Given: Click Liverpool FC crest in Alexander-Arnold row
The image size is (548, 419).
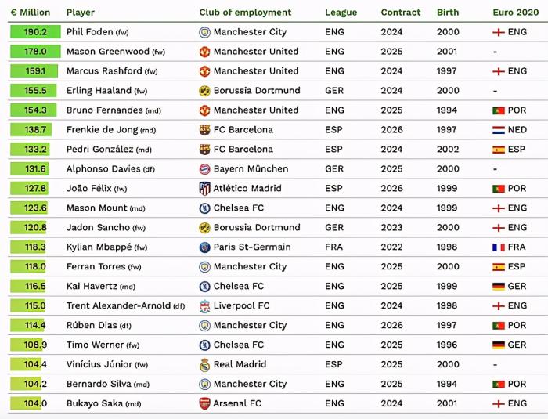Looking at the screenshot, I should (205, 306).
